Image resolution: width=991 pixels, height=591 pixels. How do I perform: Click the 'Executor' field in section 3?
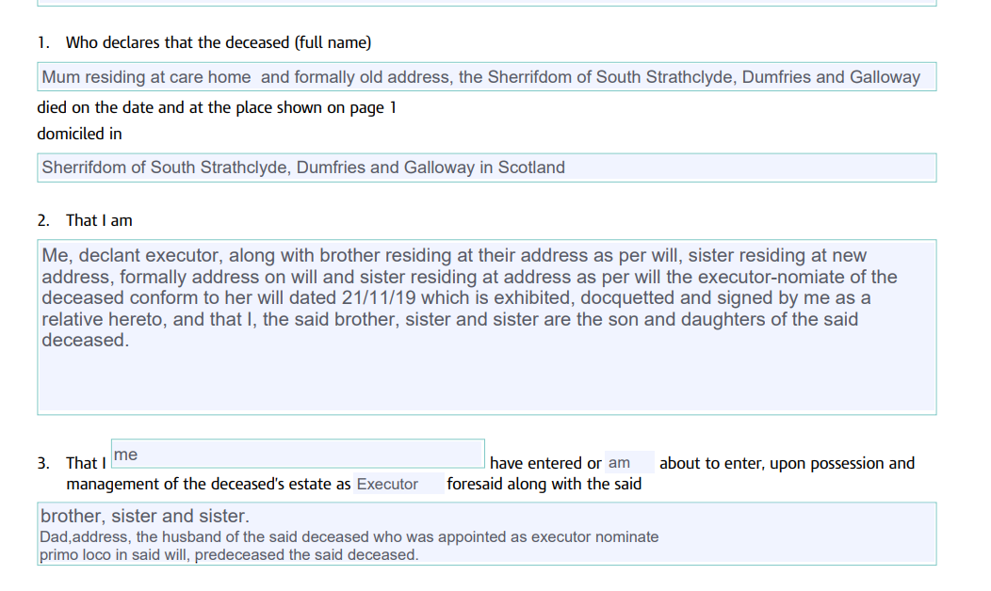click(398, 484)
